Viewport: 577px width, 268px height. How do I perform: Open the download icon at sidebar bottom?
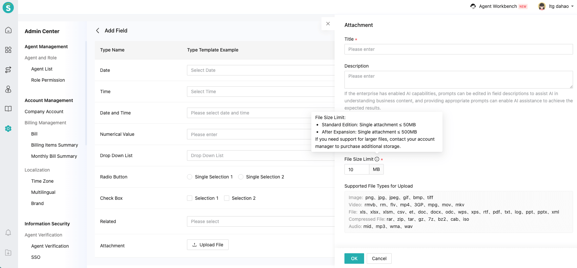click(8, 253)
